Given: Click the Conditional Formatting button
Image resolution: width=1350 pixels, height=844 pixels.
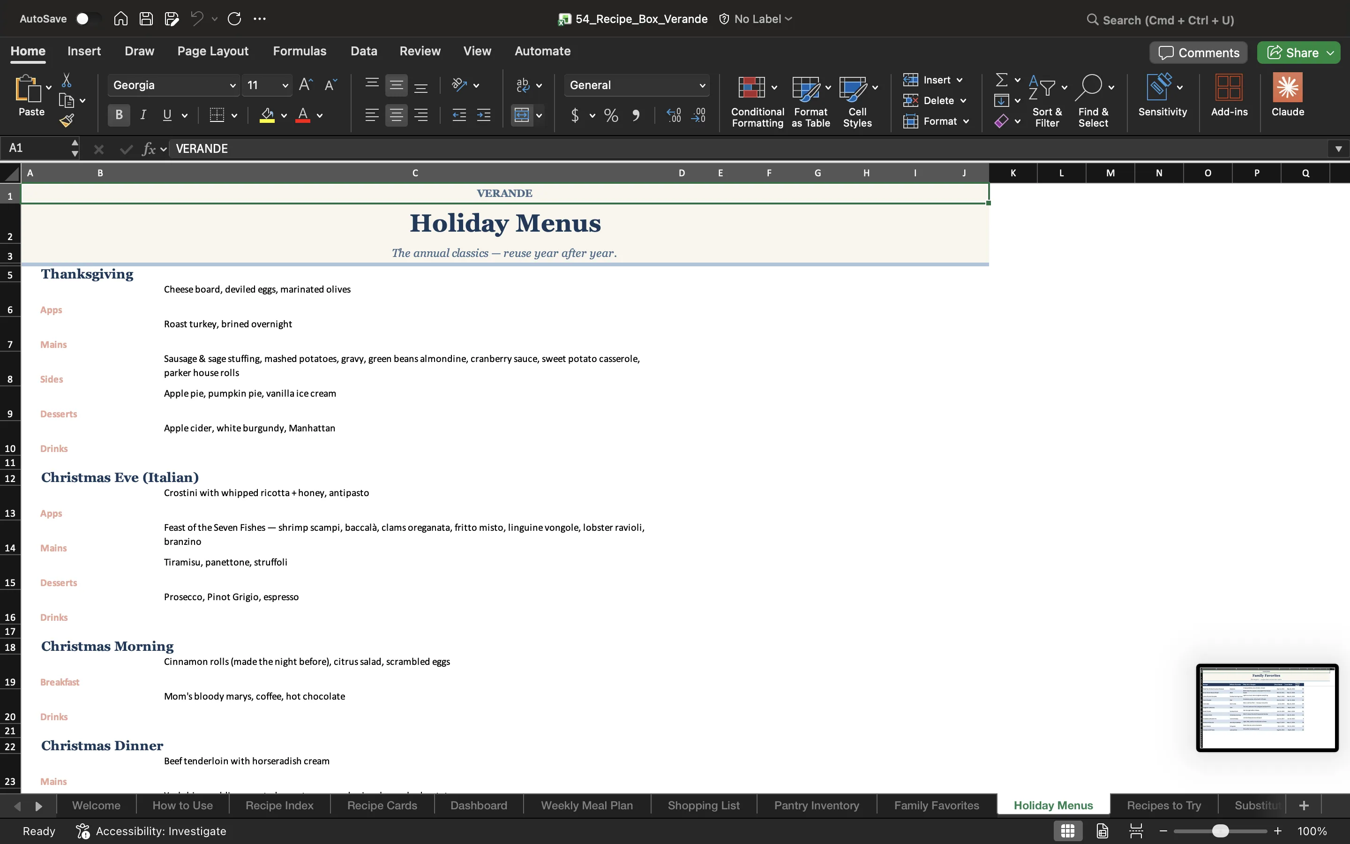Looking at the screenshot, I should pyautogui.click(x=757, y=102).
